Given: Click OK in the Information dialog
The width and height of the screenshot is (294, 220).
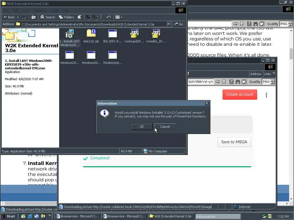Looking at the screenshot, I should point(142,127).
